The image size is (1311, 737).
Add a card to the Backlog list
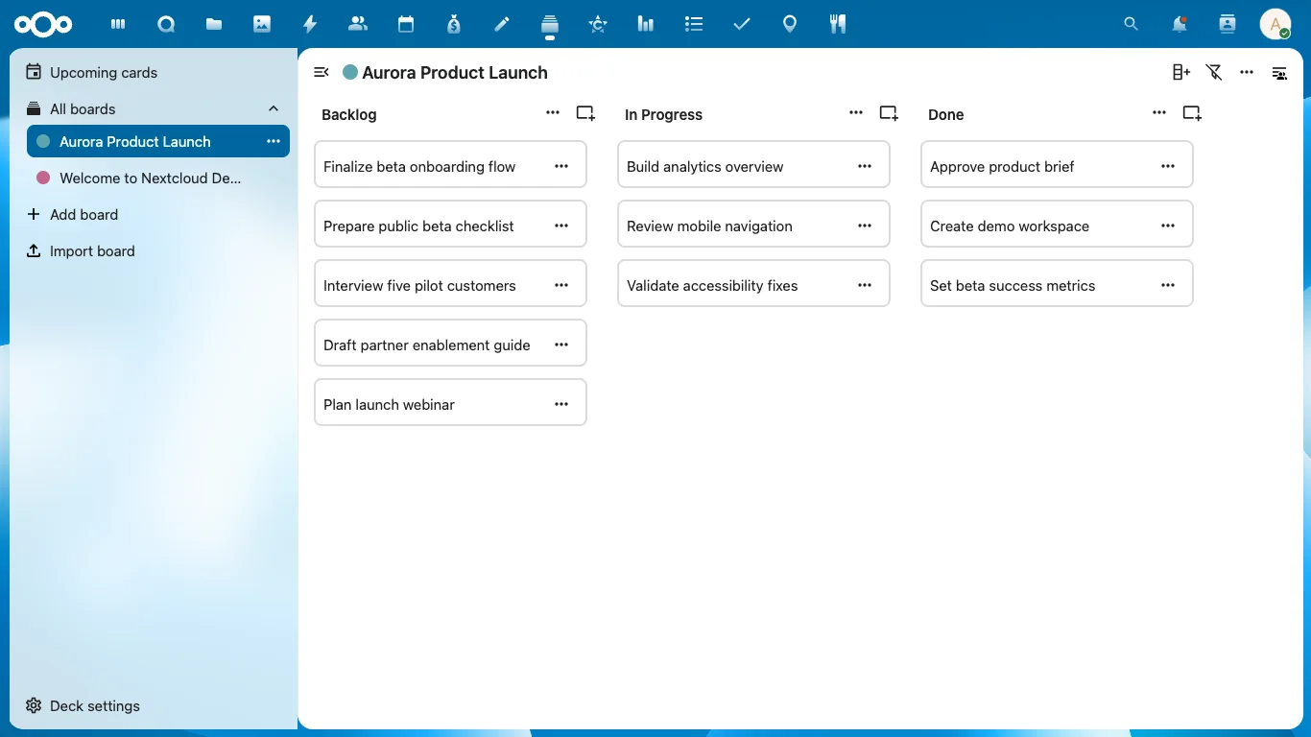point(585,113)
